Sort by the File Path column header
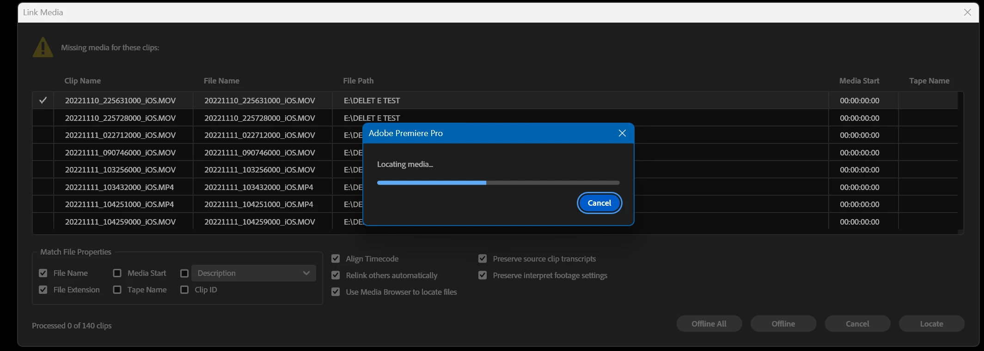This screenshot has width=984, height=351. [358, 81]
